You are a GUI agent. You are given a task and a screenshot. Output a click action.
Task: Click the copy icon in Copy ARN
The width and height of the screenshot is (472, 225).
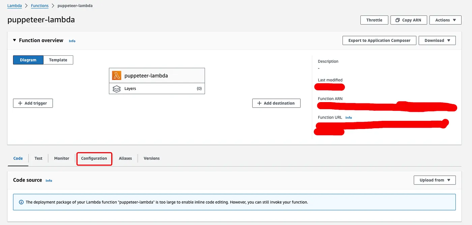(x=398, y=20)
